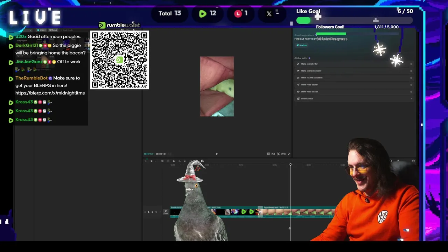The height and width of the screenshot is (252, 448).
Task: Add a track with the plus icon
Action: pos(145,161)
